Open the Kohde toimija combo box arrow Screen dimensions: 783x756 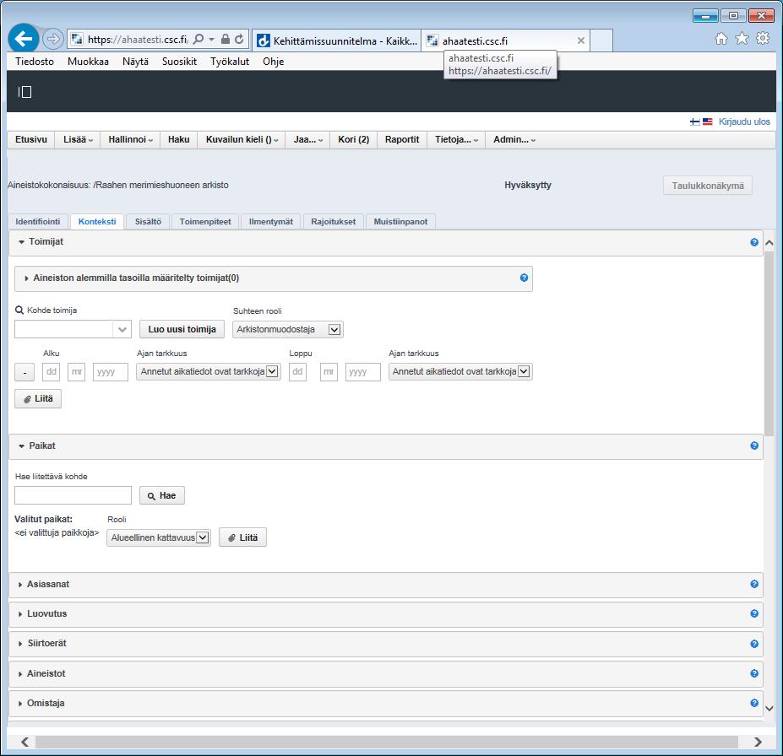pyautogui.click(x=122, y=330)
